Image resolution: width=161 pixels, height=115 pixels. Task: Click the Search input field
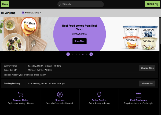click(x=80, y=4)
